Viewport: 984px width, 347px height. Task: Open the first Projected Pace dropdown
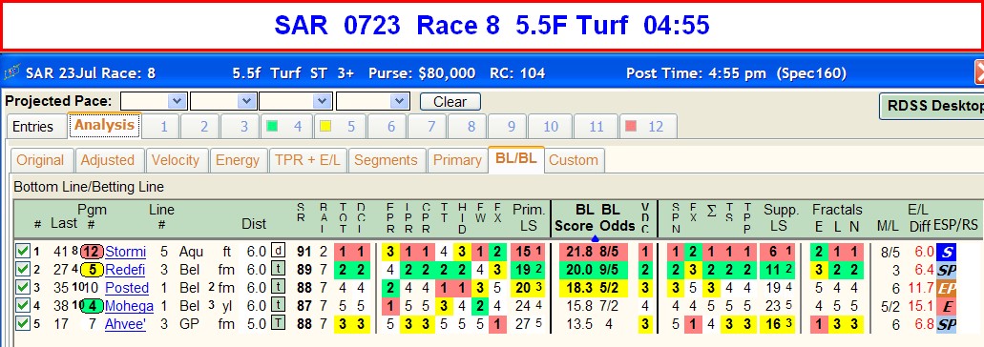(154, 101)
